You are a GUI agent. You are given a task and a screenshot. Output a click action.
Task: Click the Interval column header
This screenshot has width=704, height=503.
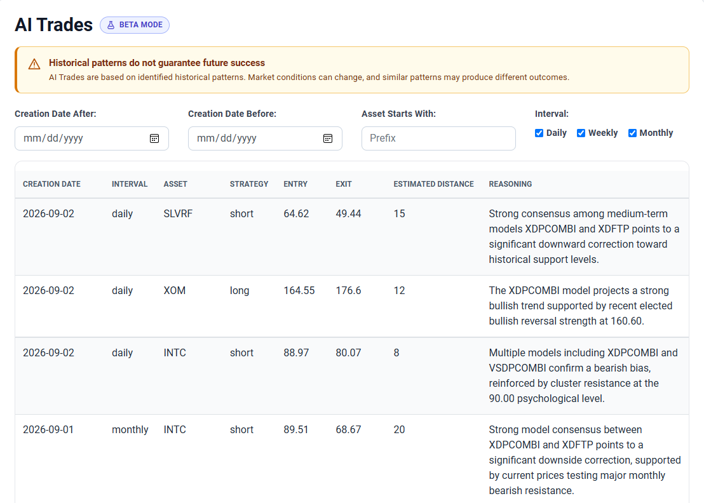[130, 184]
